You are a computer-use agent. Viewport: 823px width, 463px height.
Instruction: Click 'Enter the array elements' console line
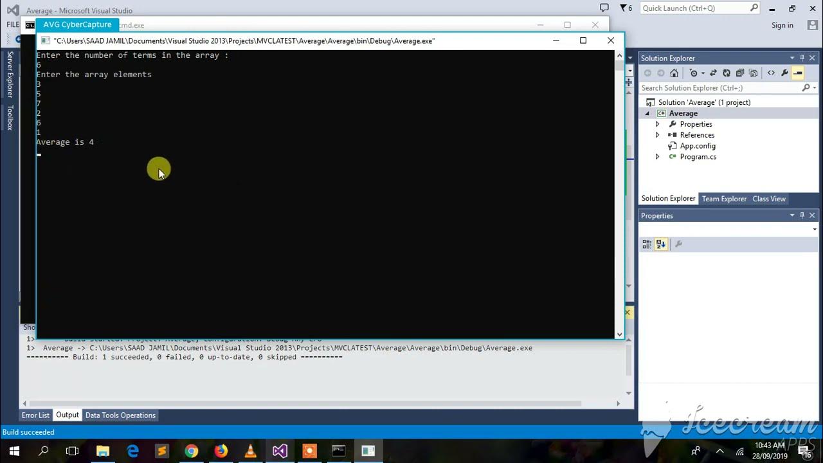pos(94,75)
